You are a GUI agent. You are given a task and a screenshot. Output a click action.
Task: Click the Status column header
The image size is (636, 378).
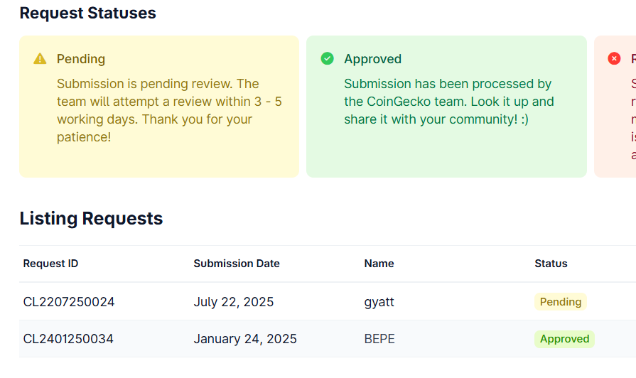(x=551, y=264)
